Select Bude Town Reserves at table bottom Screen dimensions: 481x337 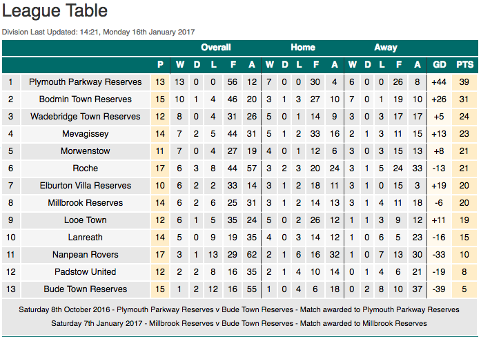point(86,289)
